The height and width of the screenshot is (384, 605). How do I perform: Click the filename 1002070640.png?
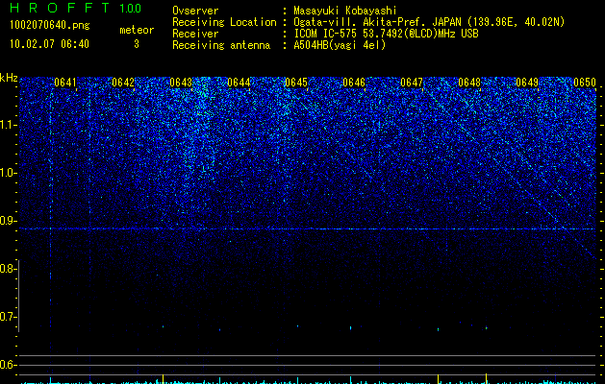(50, 25)
